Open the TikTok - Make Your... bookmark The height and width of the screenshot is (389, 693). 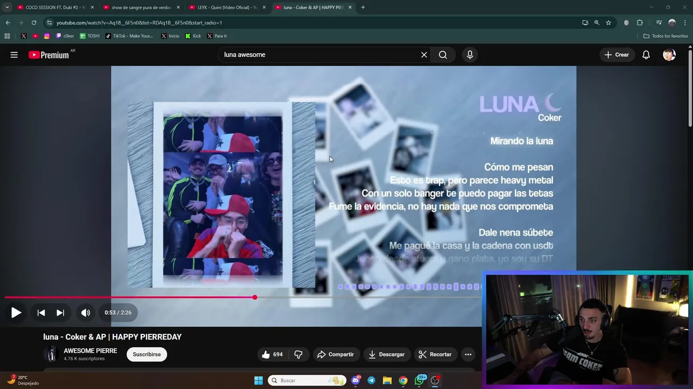[129, 36]
